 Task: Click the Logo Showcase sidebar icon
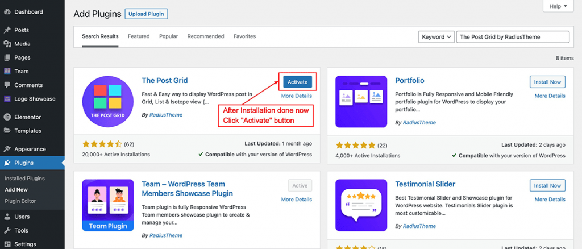click(x=7, y=99)
